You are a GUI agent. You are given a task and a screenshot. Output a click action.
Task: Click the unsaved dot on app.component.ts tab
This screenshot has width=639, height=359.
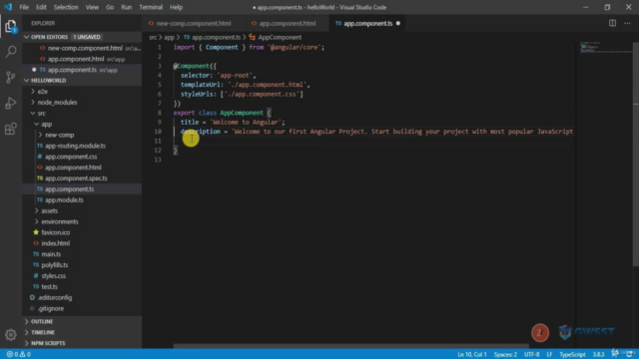398,23
